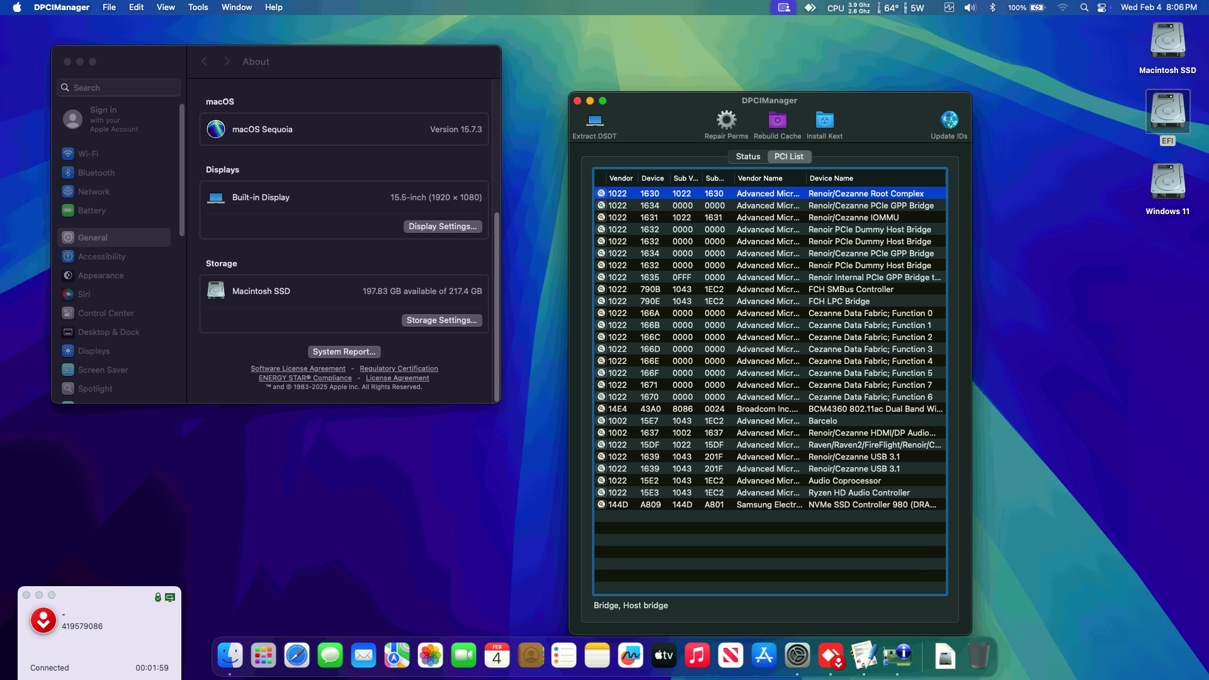This screenshot has width=1209, height=680.
Task: Open Battery in the settings sidebar
Action: 113,210
